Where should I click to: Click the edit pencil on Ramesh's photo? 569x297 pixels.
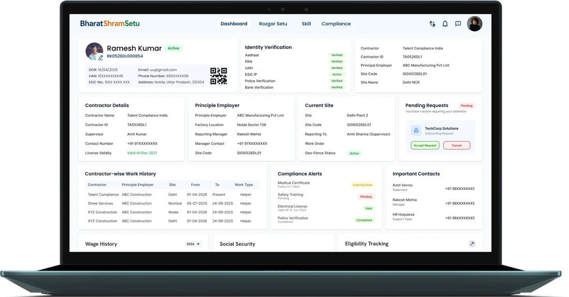click(x=100, y=57)
